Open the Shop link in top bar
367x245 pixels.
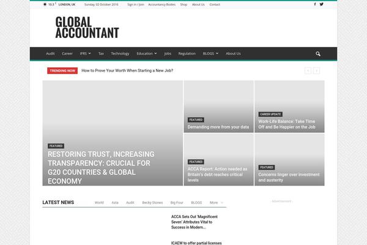coord(183,4)
